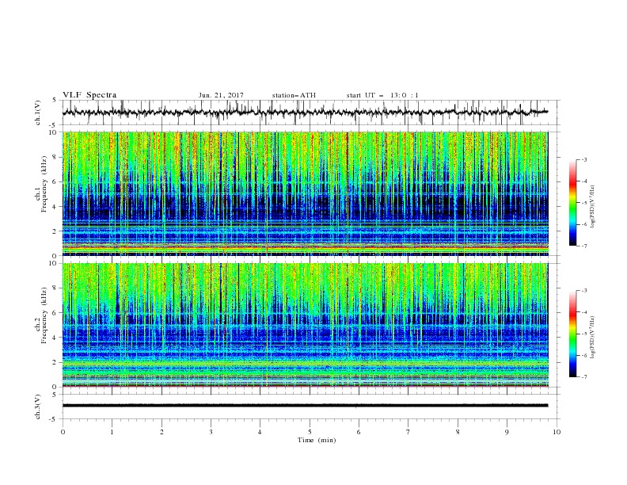This screenshot has width=627, height=485.
Task: Click time axis tick label "7"
Action: coord(408,432)
